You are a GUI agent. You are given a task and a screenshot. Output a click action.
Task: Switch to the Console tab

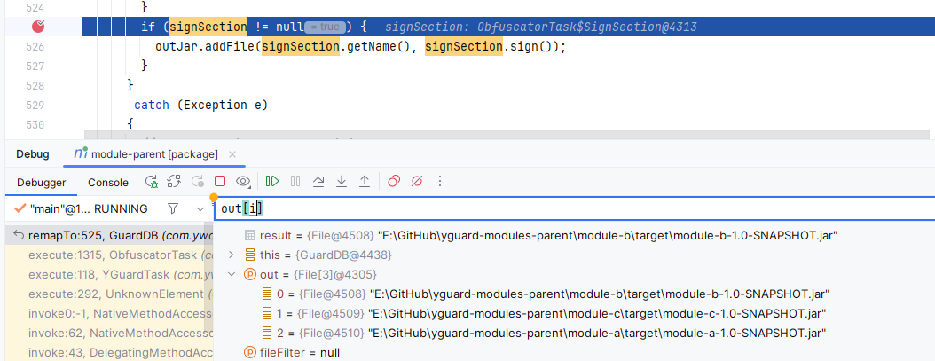pyautogui.click(x=108, y=183)
